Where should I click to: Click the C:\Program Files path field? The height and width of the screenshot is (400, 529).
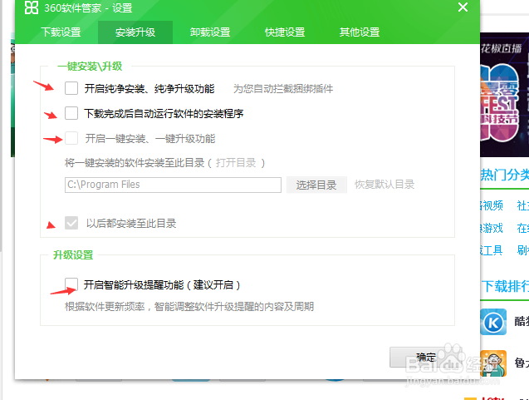point(173,185)
